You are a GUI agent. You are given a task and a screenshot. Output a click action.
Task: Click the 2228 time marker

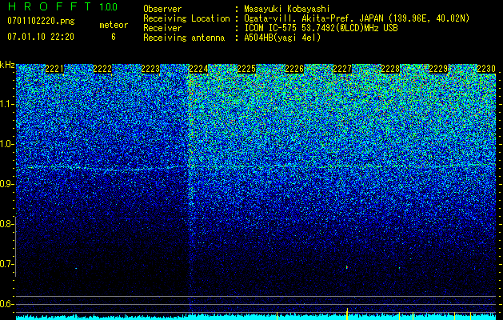coord(390,69)
